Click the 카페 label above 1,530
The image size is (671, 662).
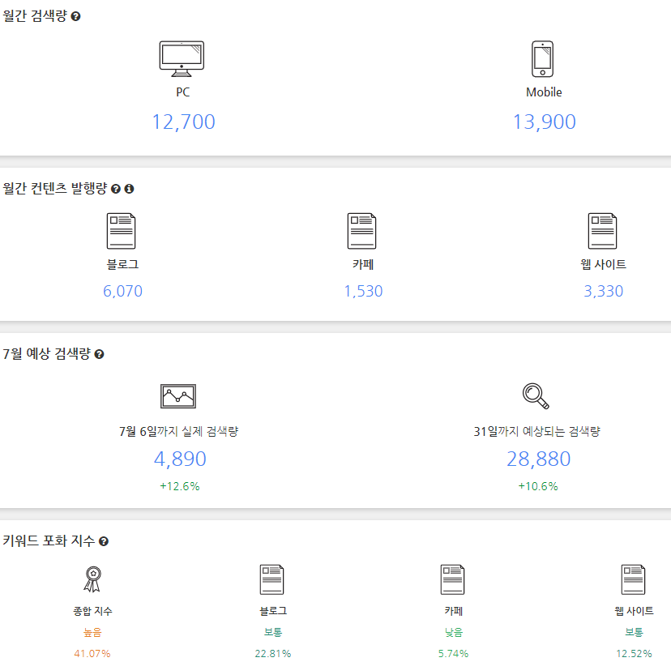click(x=363, y=265)
